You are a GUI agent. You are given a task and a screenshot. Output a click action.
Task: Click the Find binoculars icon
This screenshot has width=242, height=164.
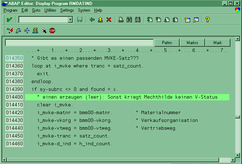click(129, 20)
